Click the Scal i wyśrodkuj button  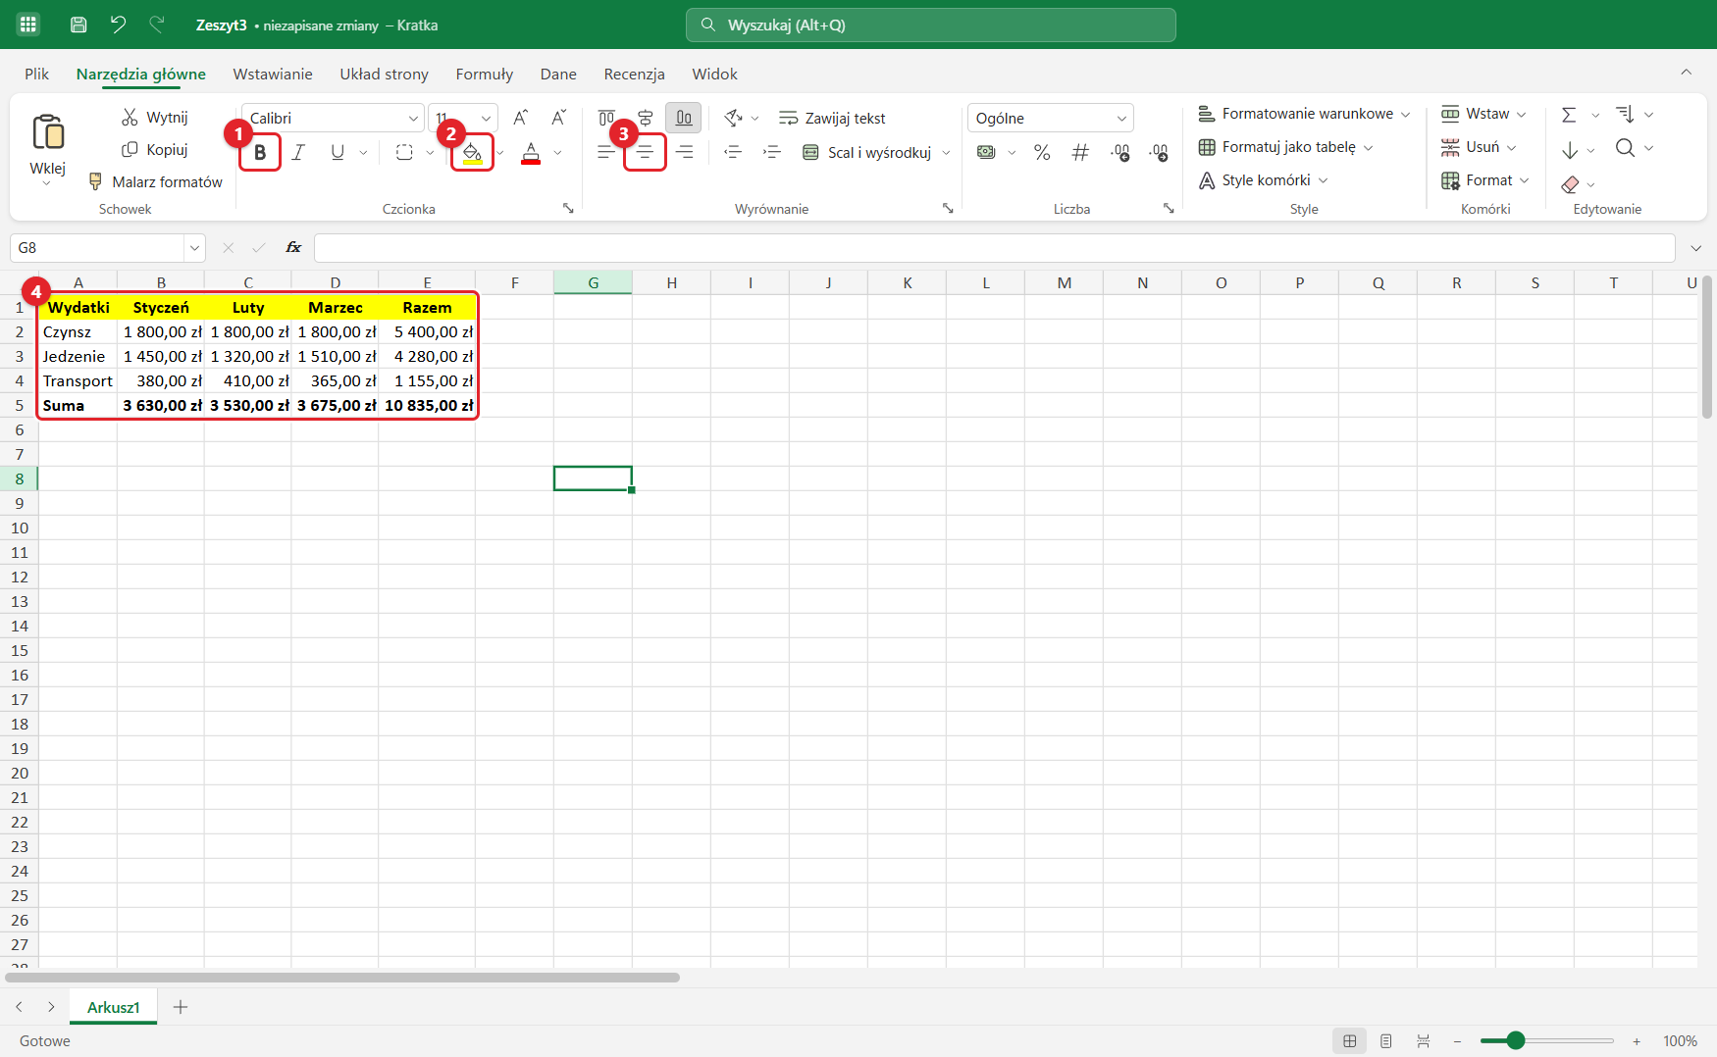point(867,152)
